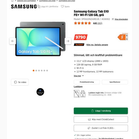Open the 4.8 rating reviews link

pyautogui.click(x=98, y=23)
